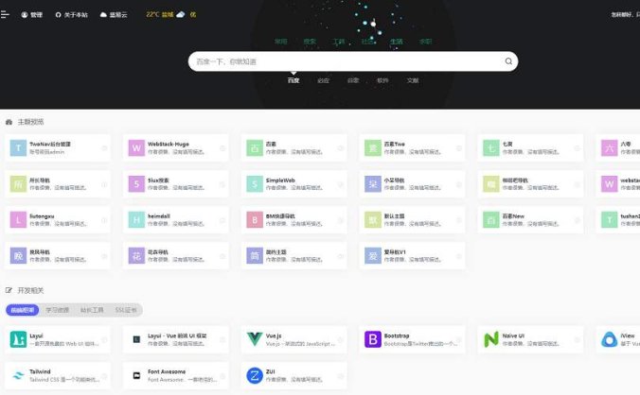The width and height of the screenshot is (640, 395).
Task: Click the green 百 icon of 百素
Action: (x=255, y=147)
